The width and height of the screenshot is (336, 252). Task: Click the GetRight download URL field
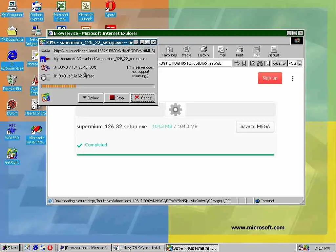click(x=104, y=51)
